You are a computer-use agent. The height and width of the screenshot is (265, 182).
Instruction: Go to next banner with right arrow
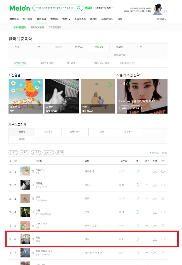166,12
